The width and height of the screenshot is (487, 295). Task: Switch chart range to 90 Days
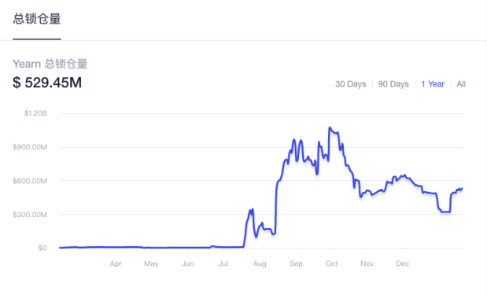click(x=393, y=84)
